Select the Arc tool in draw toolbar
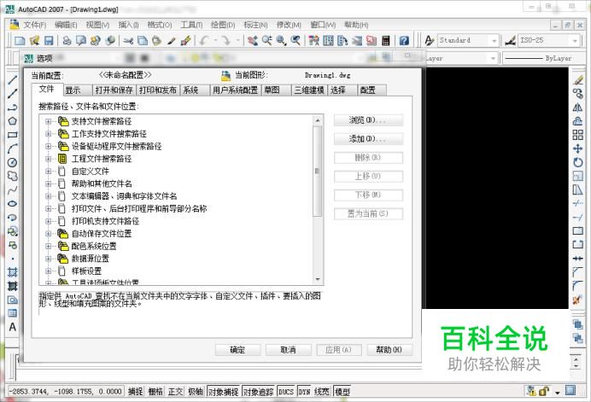 [13, 149]
